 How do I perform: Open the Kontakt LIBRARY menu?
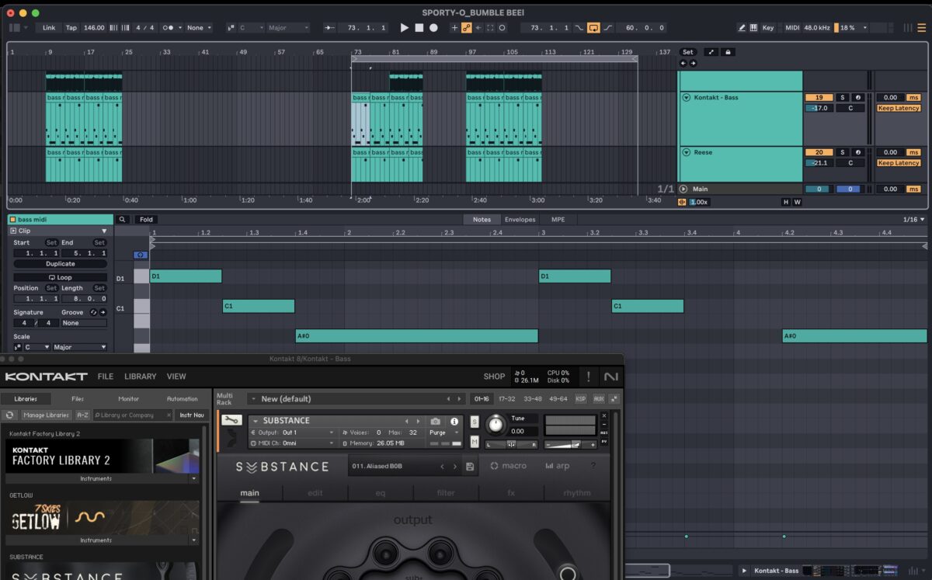click(140, 377)
